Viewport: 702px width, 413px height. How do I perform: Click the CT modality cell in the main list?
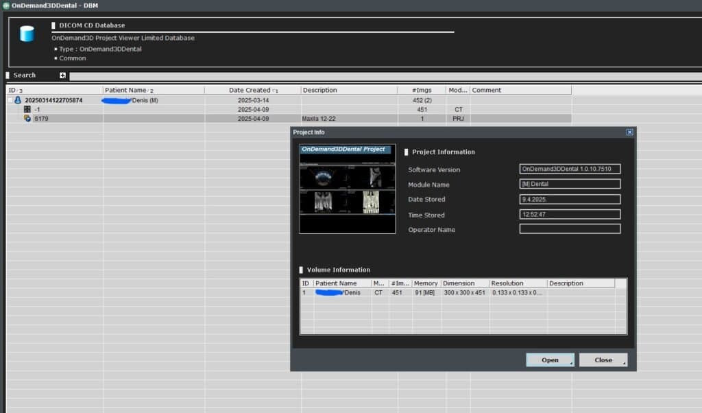pos(459,109)
